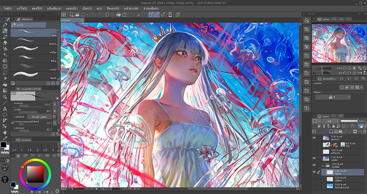Select the Text tool (A icon)
This screenshot has height=194, width=367.
tap(5, 108)
